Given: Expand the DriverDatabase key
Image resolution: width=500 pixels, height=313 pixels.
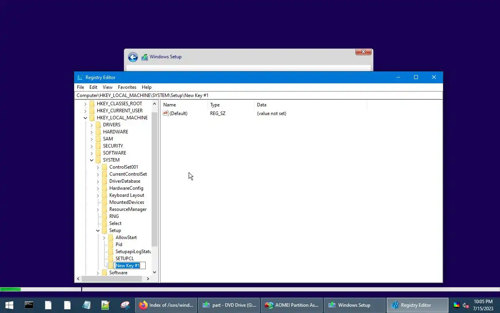Looking at the screenshot, I should point(98,181).
